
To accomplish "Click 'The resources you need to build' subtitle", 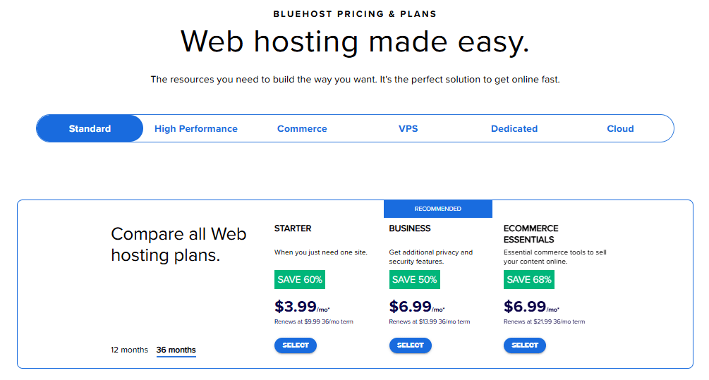I will click(x=355, y=80).
